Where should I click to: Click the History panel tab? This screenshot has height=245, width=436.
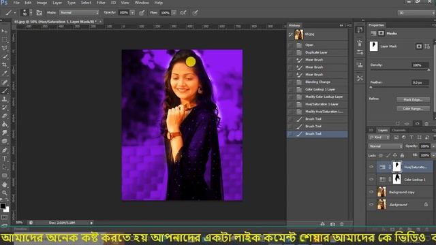click(294, 25)
